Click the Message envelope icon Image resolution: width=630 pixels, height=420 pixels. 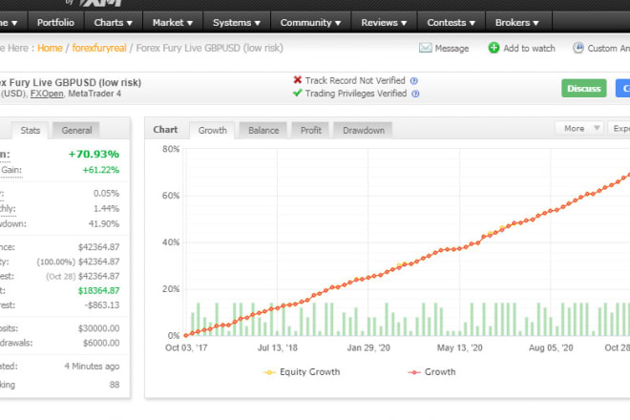click(x=425, y=48)
